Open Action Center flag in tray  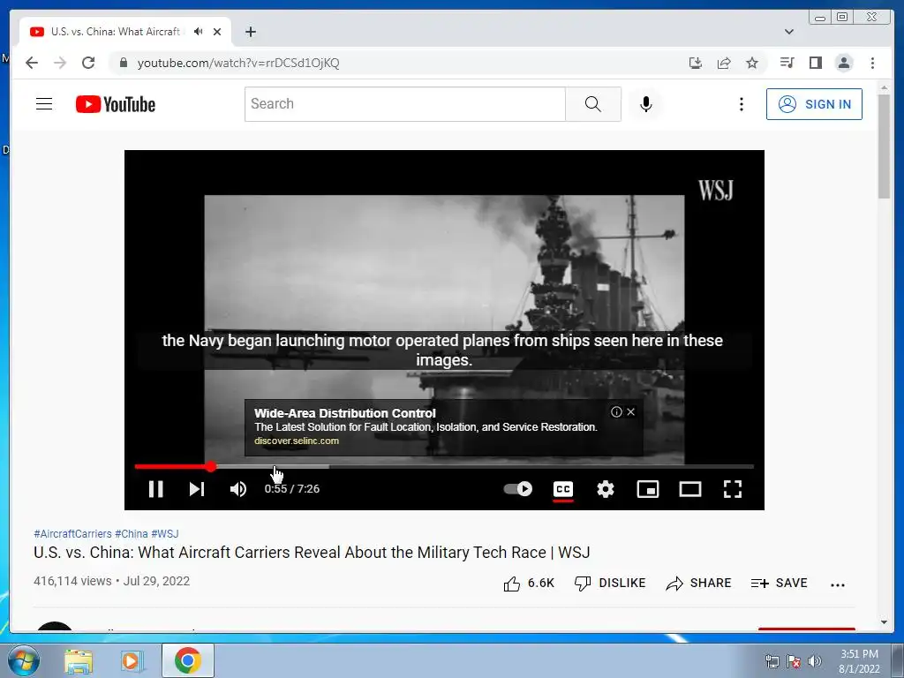(x=794, y=661)
